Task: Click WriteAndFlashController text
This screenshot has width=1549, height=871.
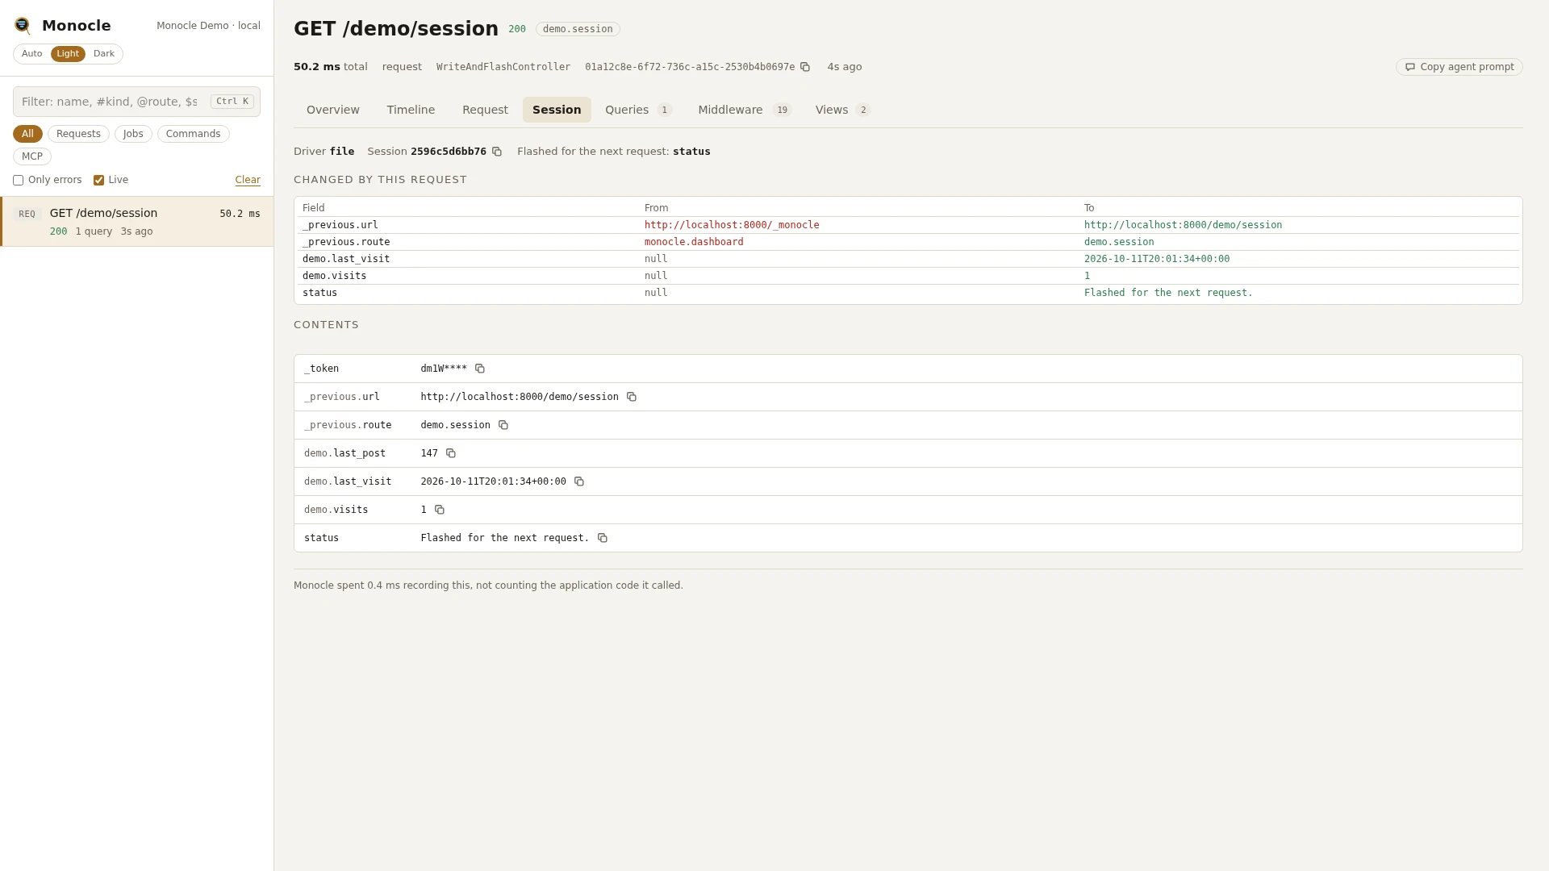Action: [x=503, y=67]
